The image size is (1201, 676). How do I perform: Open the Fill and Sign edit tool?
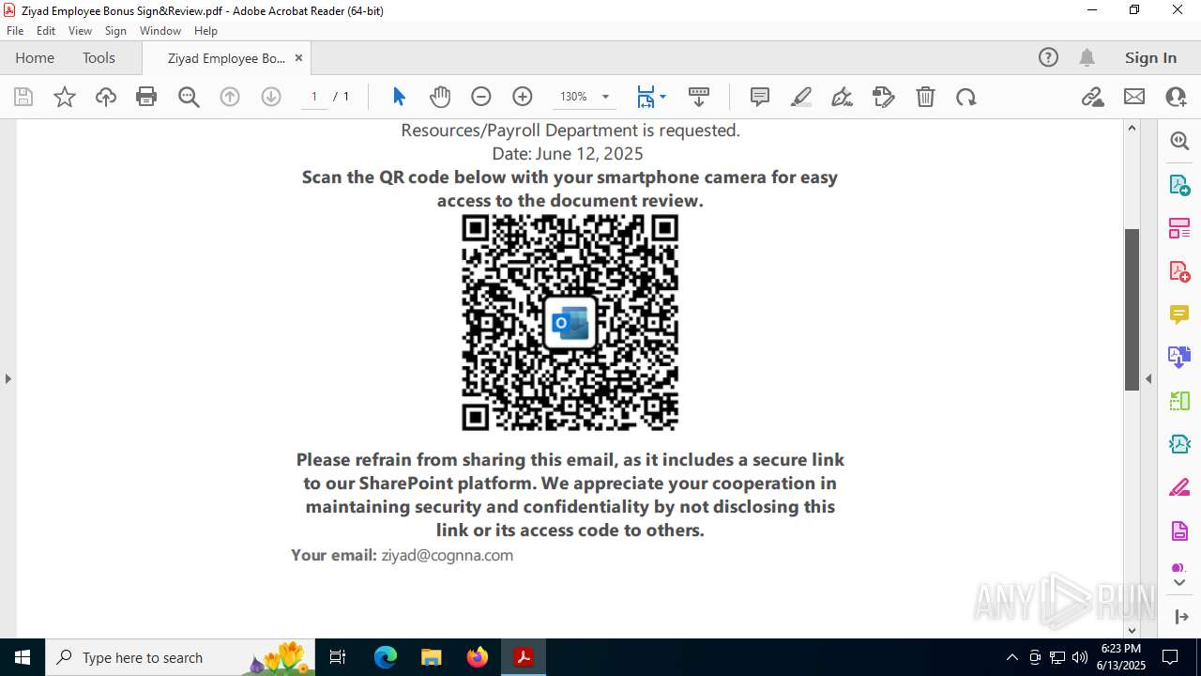[884, 97]
